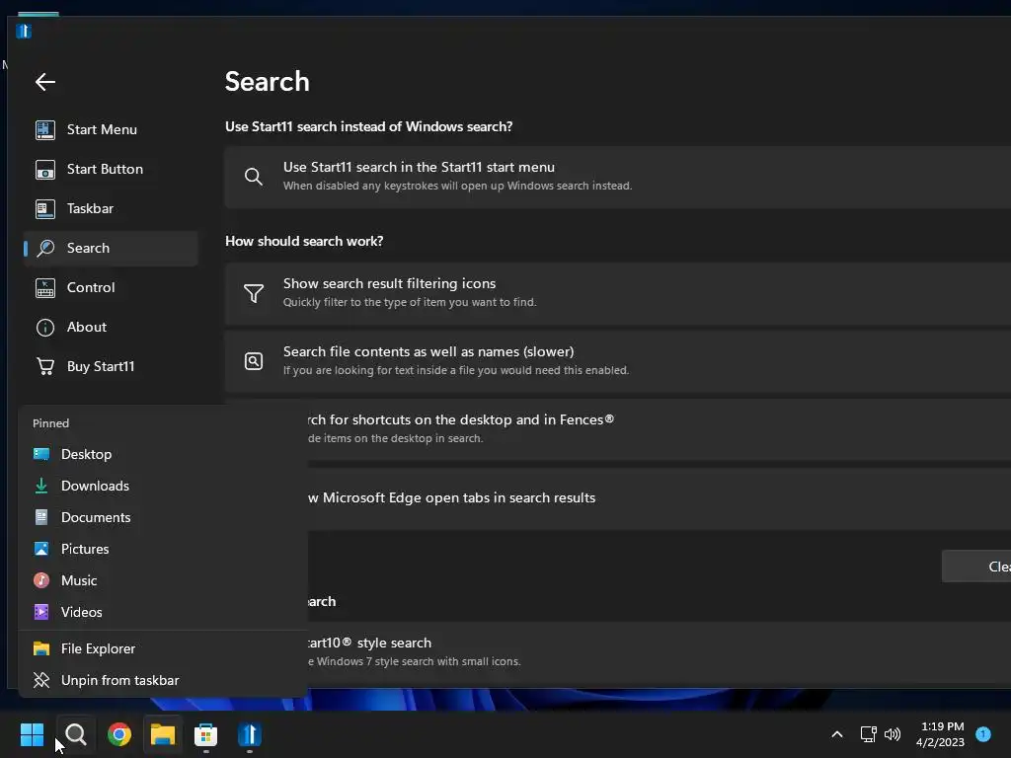Click the taskbar Search magnifier
The height and width of the screenshot is (758, 1011).
[76, 734]
